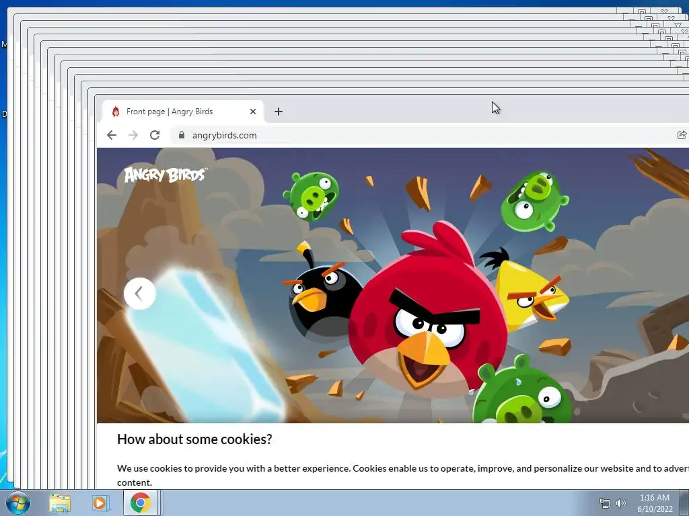Open network status tray icon
689x516 pixels.
point(605,503)
